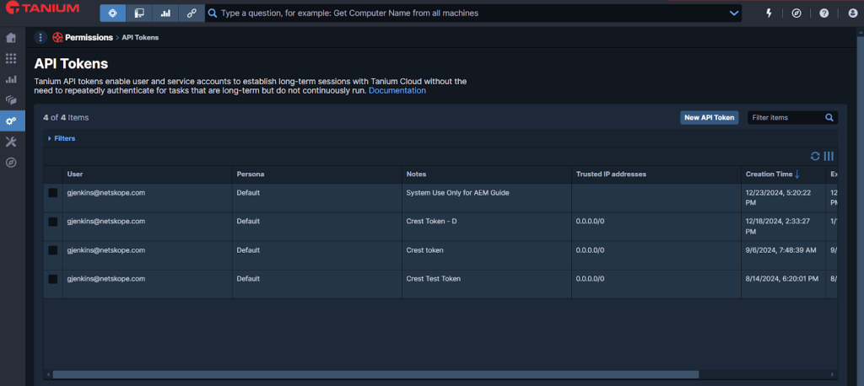The height and width of the screenshot is (386, 864).
Task: Click the horizontal scrollbar thumb under the table
Action: [x=375, y=374]
